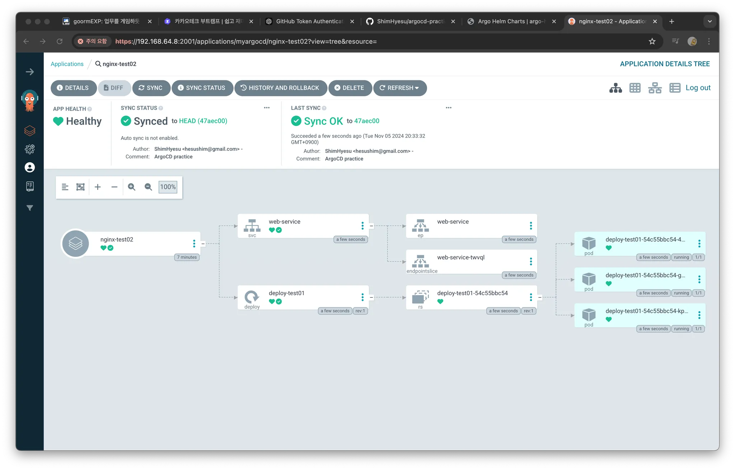The width and height of the screenshot is (735, 470).
Task: Open User Info icon in sidebar
Action: click(30, 167)
